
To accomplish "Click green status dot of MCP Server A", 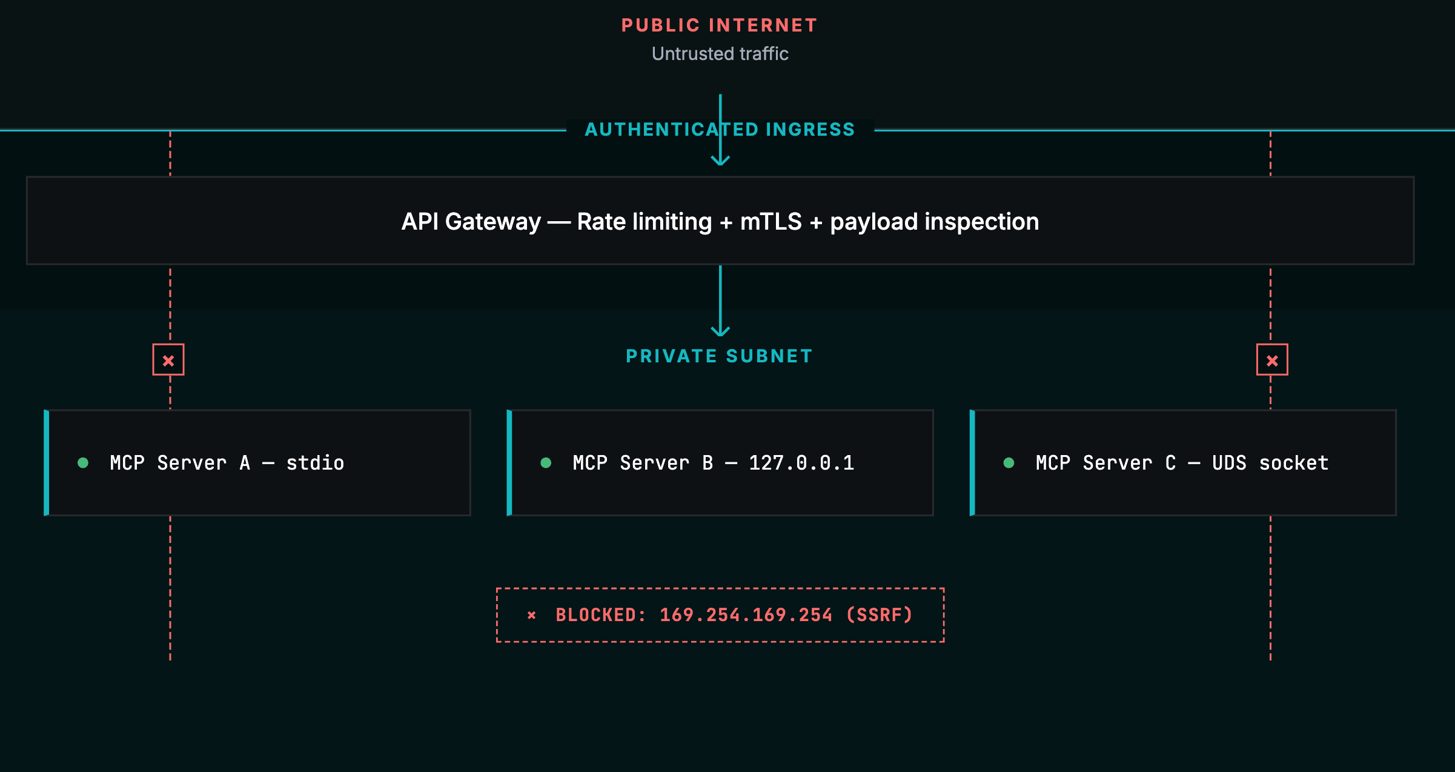I will [x=83, y=463].
